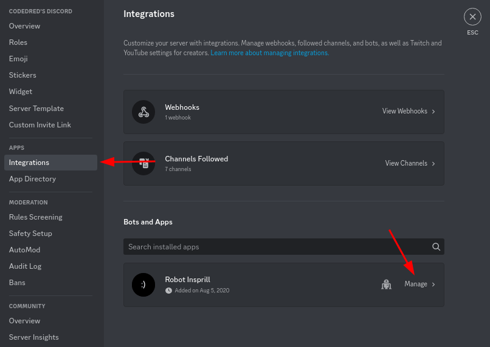Open Server Template page
The image size is (490, 347).
coord(36,109)
